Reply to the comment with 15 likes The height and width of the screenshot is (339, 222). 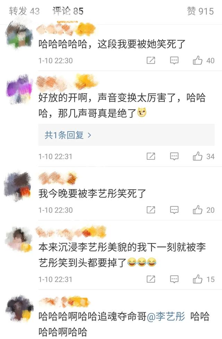tap(174, 279)
